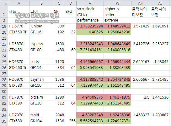Click the GF114 core cell
171x126 pixels.
[x=41, y=68]
